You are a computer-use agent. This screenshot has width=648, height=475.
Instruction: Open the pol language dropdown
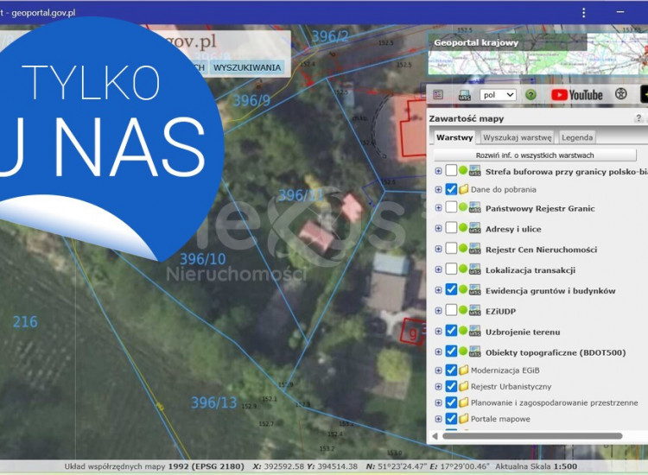(498, 95)
